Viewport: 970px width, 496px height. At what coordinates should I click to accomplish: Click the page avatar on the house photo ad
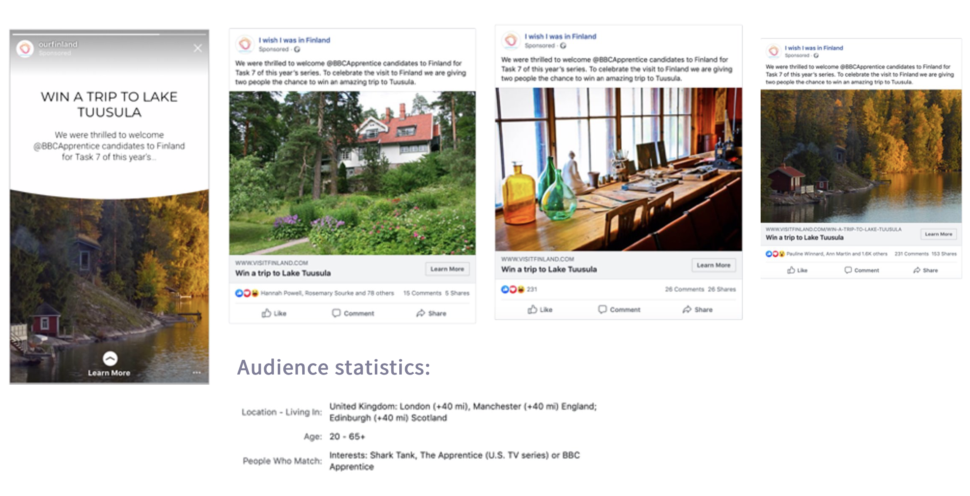click(x=245, y=44)
